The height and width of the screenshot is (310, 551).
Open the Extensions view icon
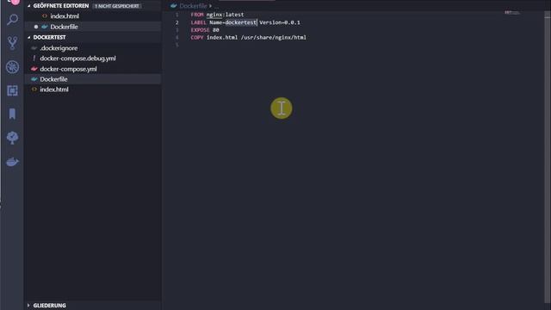(12, 90)
